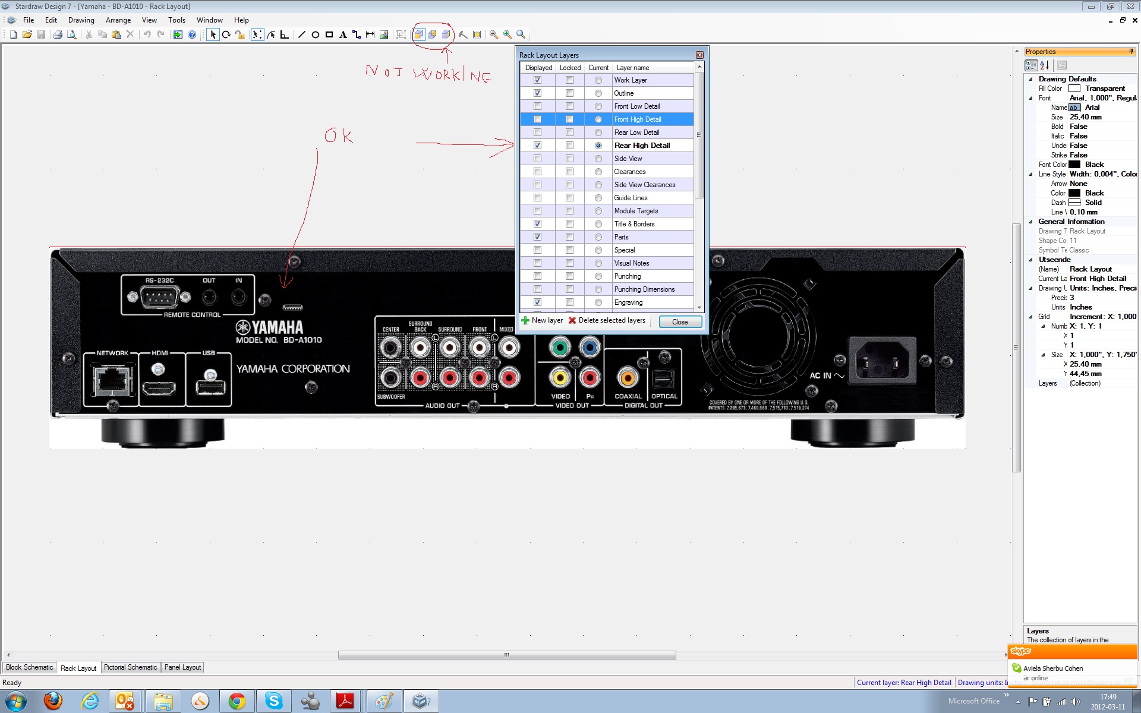This screenshot has height=713, width=1141.
Task: Lock the Rear High Detail layer
Action: coord(569,146)
